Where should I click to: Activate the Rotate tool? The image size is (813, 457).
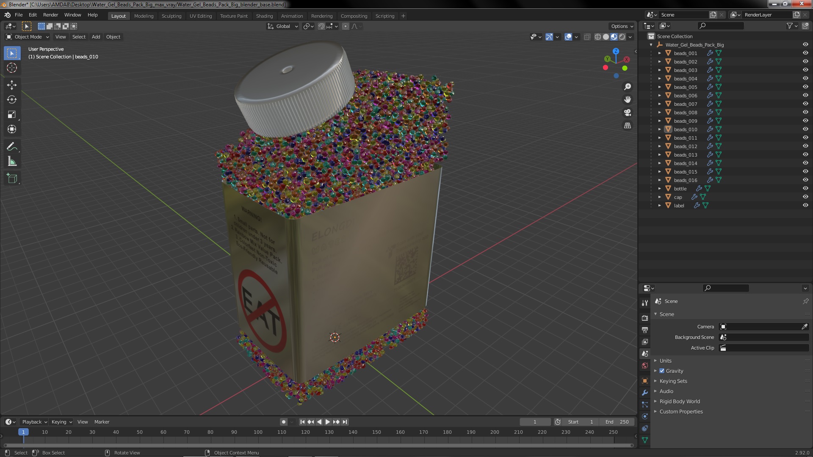point(12,100)
